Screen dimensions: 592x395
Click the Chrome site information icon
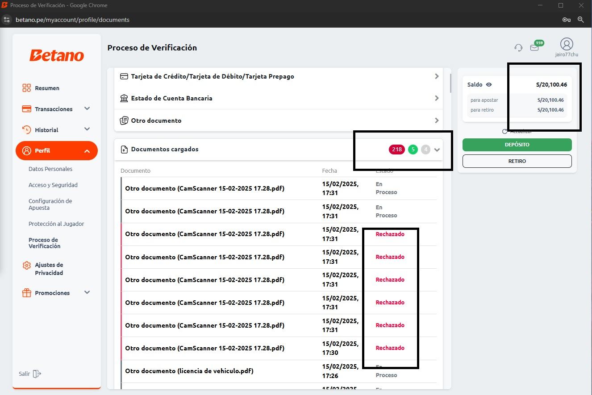tap(7, 20)
